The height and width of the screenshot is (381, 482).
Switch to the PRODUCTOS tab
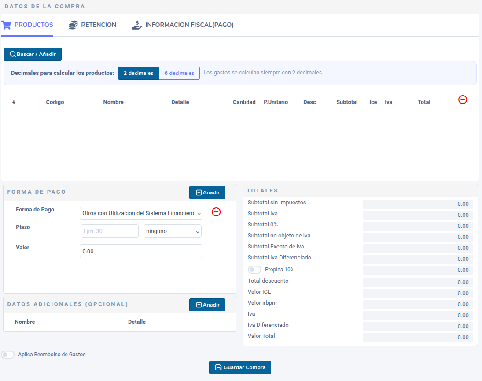click(x=27, y=25)
